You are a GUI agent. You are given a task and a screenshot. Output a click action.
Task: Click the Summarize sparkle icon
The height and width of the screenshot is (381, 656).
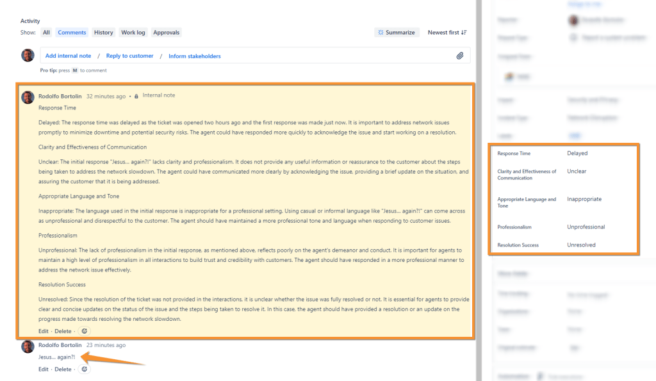[381, 33]
